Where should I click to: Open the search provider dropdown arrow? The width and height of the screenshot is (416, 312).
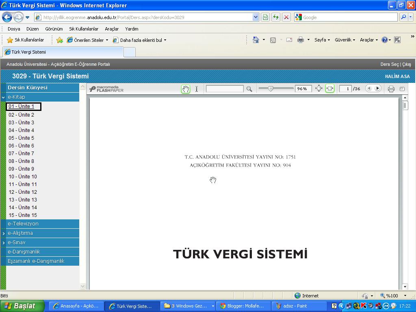tap(411, 17)
